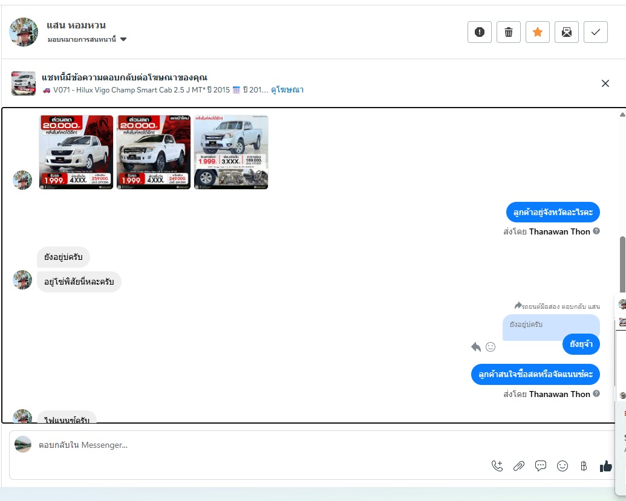
Task: Start a call with phone plus icon
Action: click(x=497, y=466)
